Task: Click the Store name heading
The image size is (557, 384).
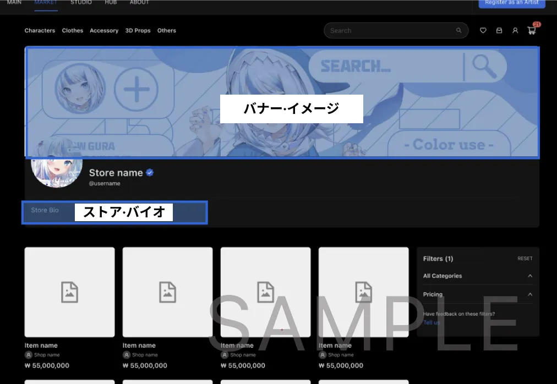Action: tap(116, 173)
